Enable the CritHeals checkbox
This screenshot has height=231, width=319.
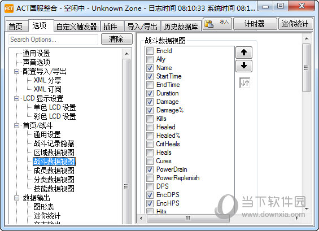click(x=150, y=144)
